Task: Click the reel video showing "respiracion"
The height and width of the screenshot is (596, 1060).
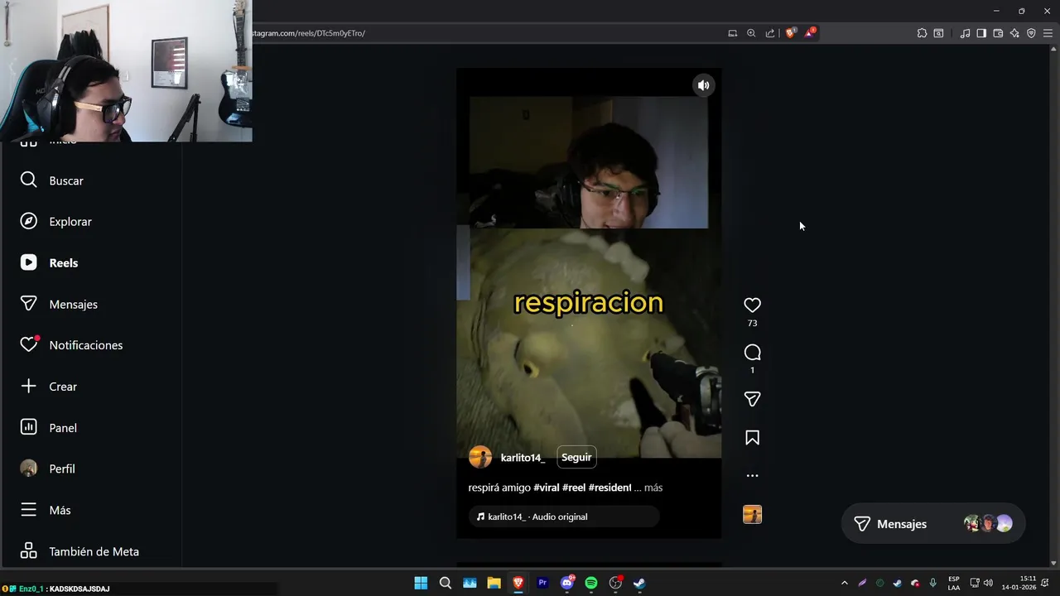Action: tap(589, 303)
